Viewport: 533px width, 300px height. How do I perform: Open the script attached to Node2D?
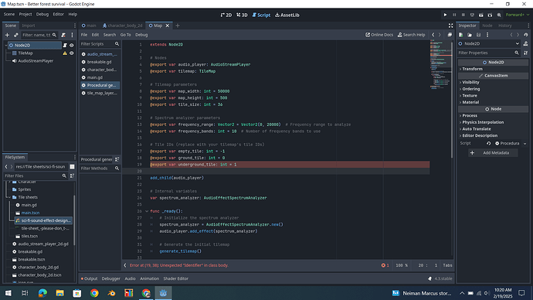point(65,46)
